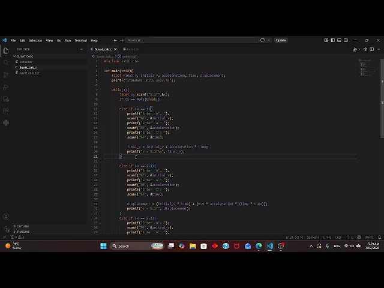This screenshot has height=288, width=384.
Task: Open the View menu
Action: click(49, 40)
